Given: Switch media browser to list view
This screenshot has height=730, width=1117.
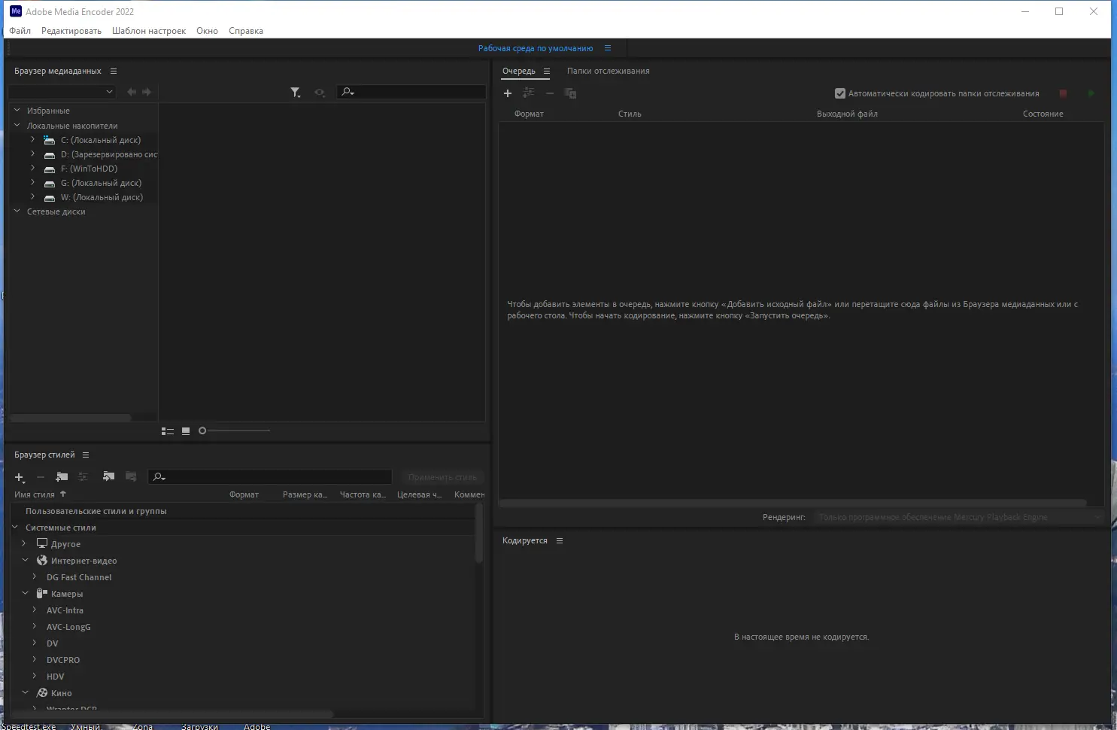Looking at the screenshot, I should [x=168, y=431].
